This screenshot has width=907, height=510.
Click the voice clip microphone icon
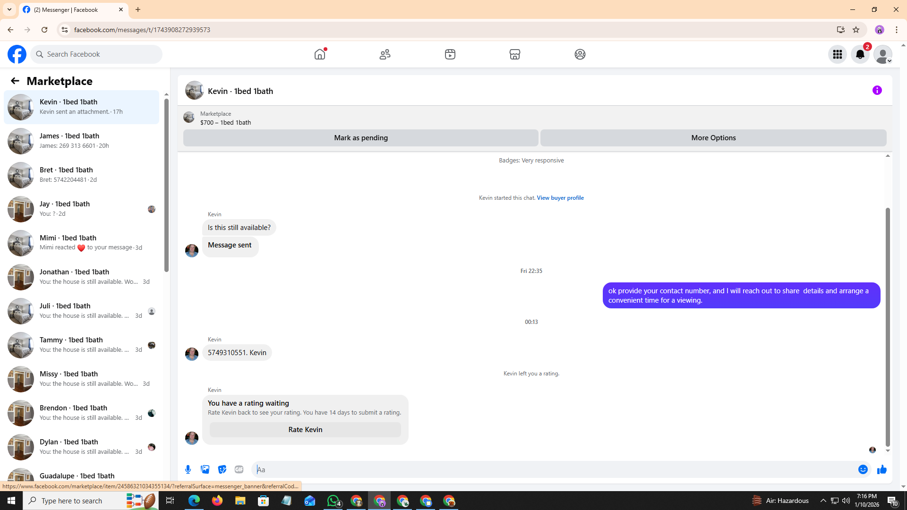(x=188, y=469)
